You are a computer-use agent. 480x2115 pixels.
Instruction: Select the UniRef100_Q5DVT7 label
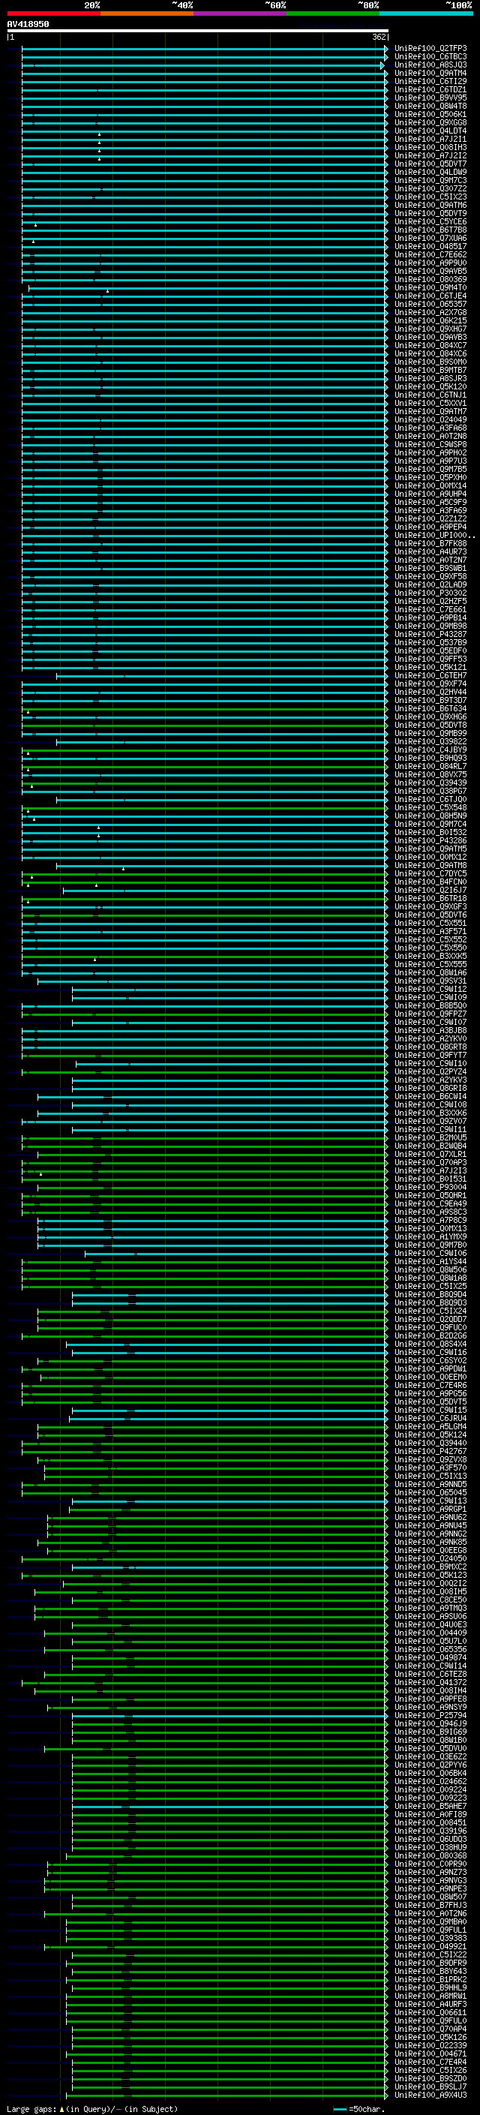pyautogui.click(x=430, y=164)
